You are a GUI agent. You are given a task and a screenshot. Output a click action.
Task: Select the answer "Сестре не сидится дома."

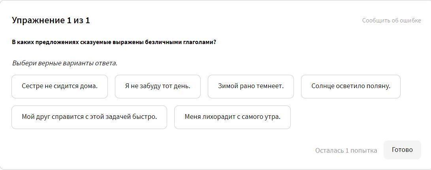60,86
